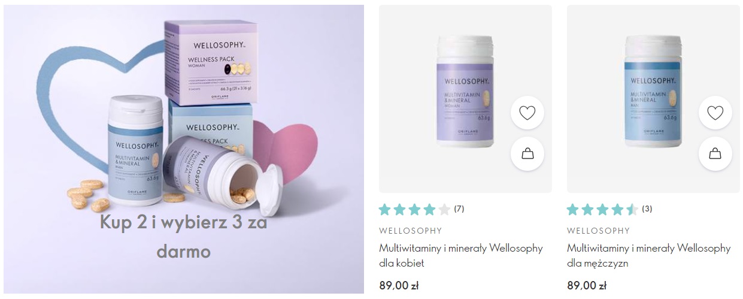View the (3) reviews count for men's product

click(647, 209)
